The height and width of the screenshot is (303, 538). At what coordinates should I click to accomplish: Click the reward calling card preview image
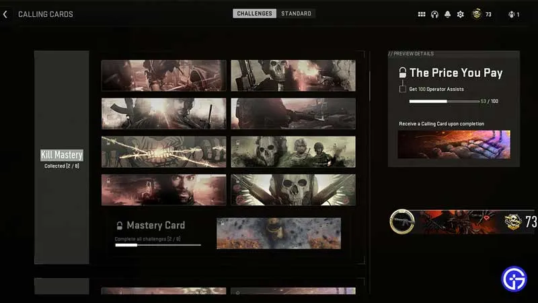[454, 144]
